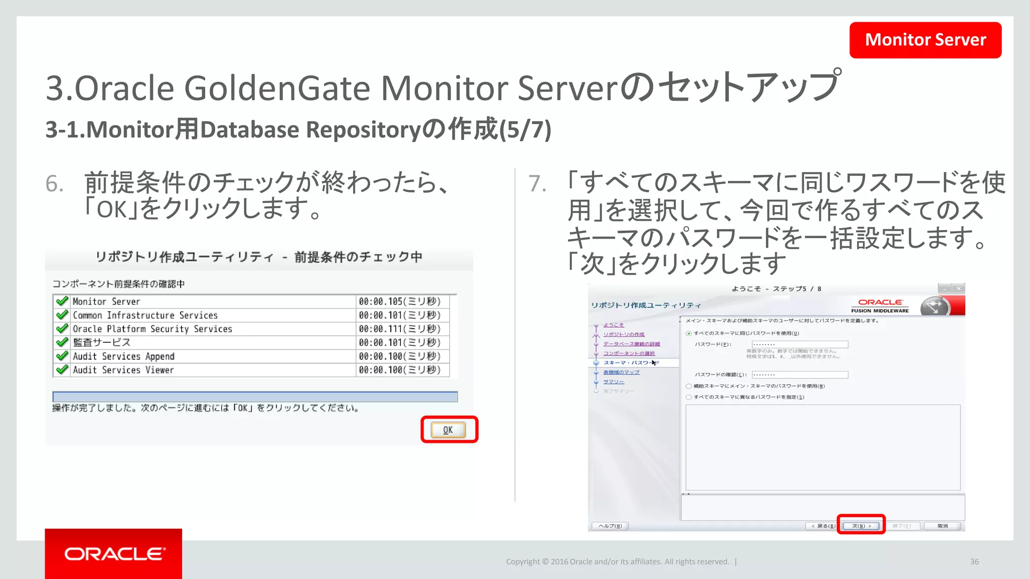The width and height of the screenshot is (1030, 579).
Task: Click the スキーマ・パスワード current step bullet
Action: click(x=596, y=363)
